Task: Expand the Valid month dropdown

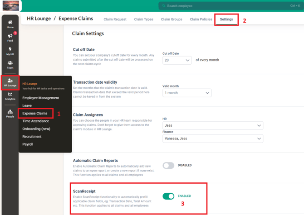Action: [187, 93]
